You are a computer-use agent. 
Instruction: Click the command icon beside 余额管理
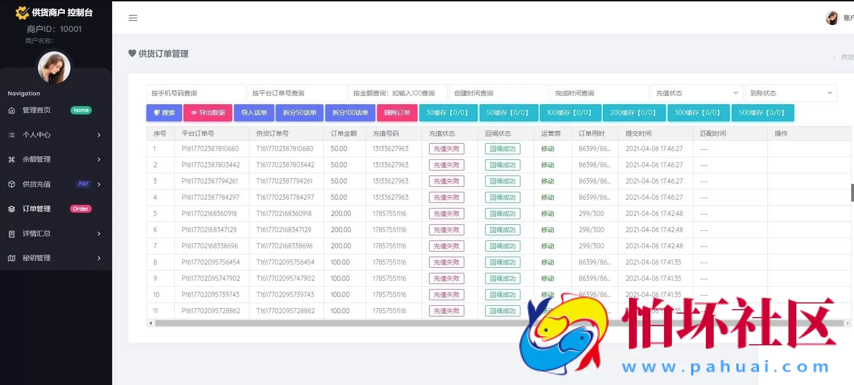pos(12,159)
